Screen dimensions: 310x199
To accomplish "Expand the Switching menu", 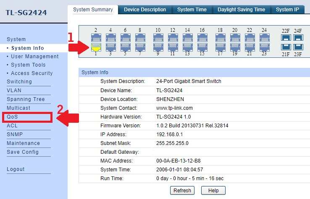I will click(19, 82).
